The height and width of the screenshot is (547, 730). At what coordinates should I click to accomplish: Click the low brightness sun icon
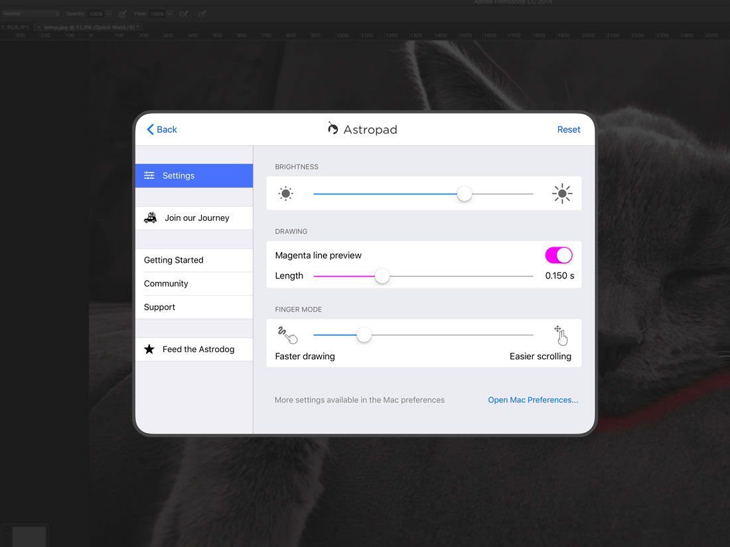[286, 194]
